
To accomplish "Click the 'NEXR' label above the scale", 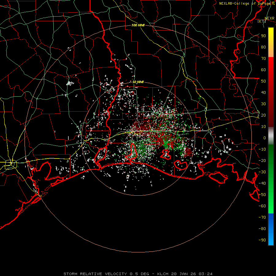I will click(270, 18).
